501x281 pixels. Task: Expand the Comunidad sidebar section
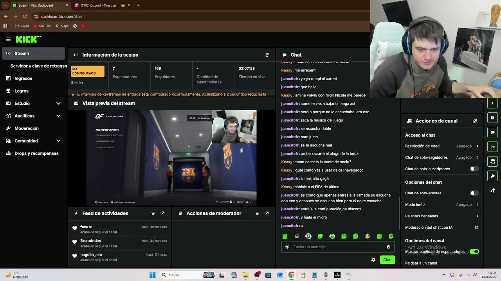click(34, 141)
